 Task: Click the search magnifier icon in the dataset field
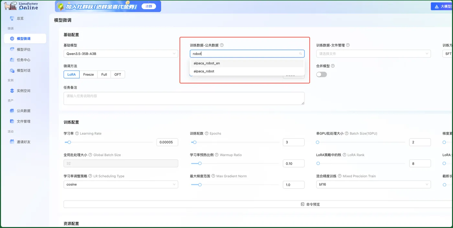tap(301, 54)
